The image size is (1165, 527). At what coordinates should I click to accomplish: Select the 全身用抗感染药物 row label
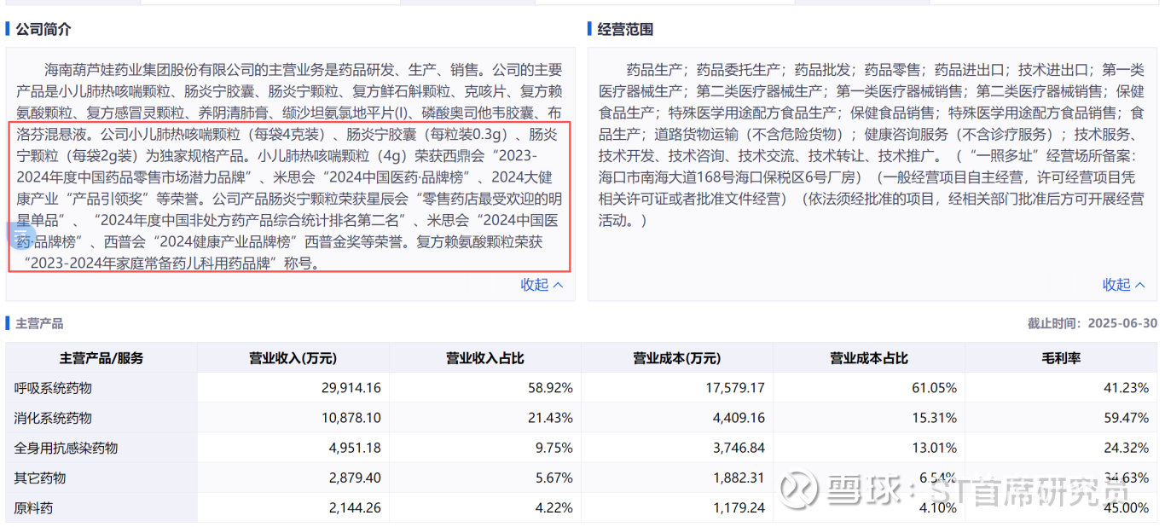(66, 448)
